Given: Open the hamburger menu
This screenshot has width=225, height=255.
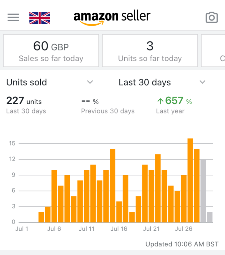Looking at the screenshot, I should 13,17.
